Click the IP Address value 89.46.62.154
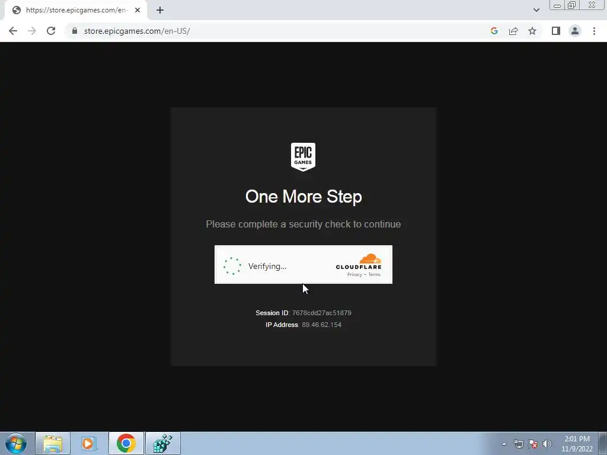 (x=321, y=325)
